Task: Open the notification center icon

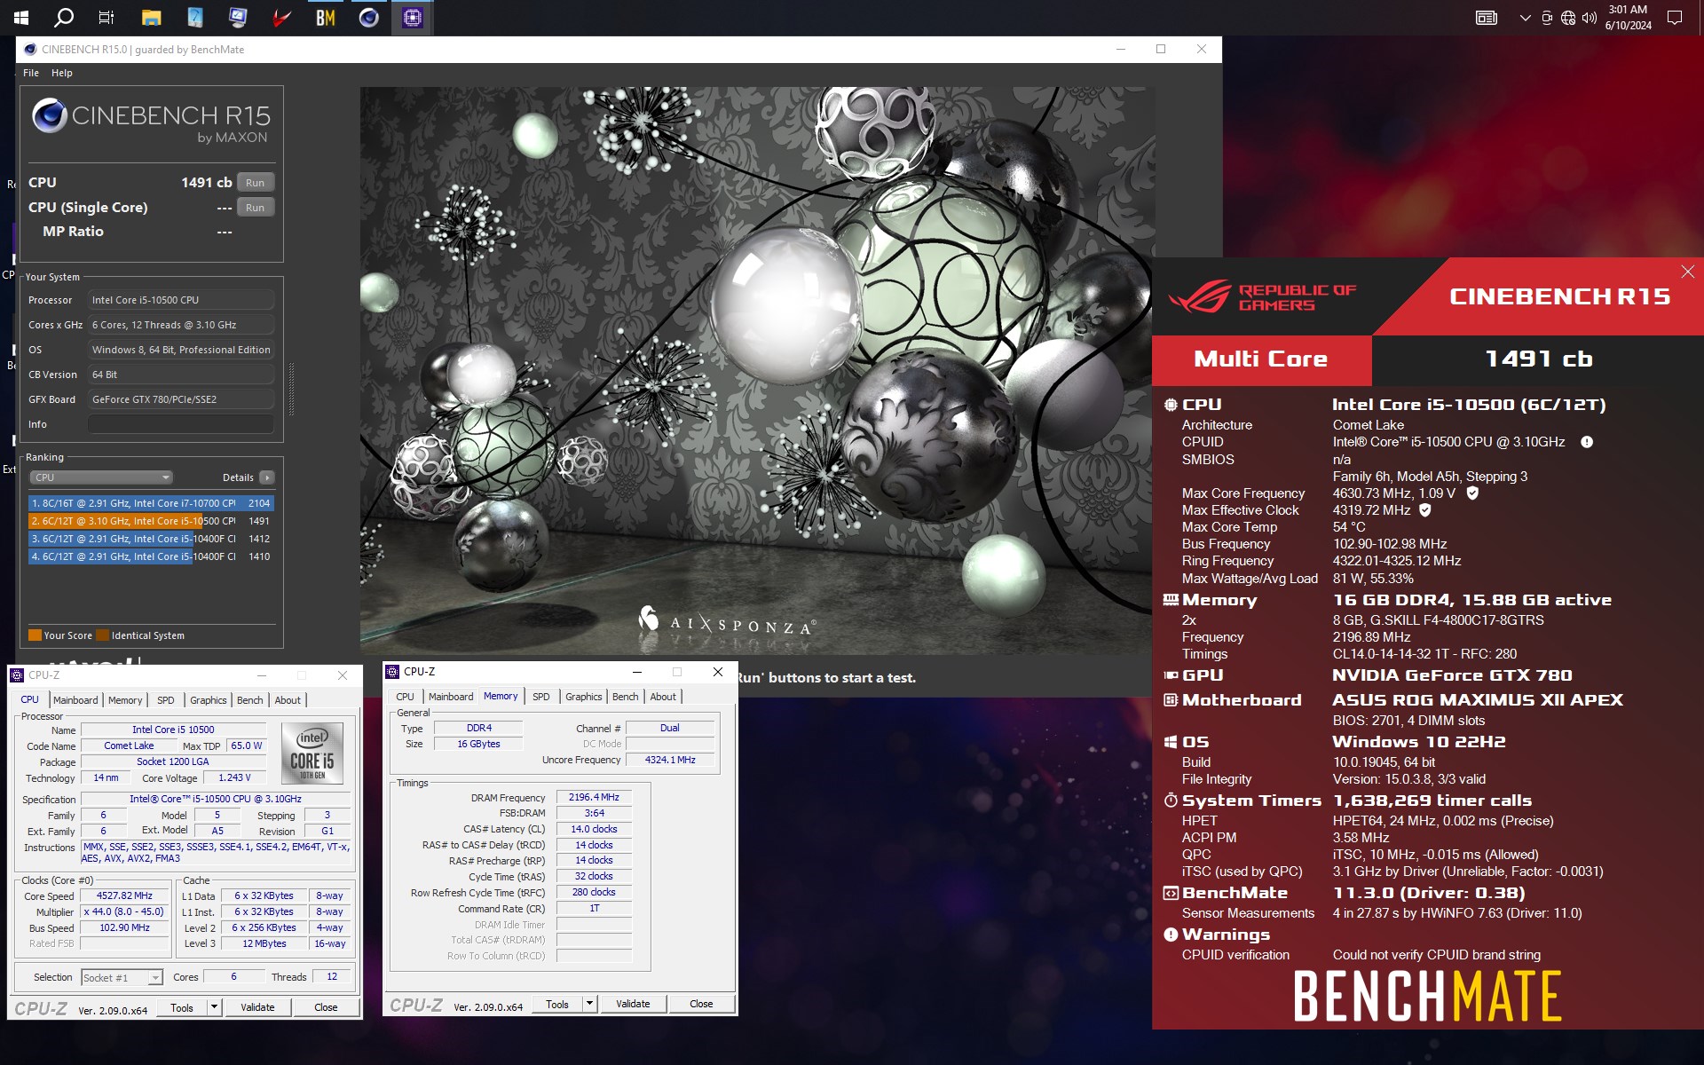Action: click(x=1675, y=18)
